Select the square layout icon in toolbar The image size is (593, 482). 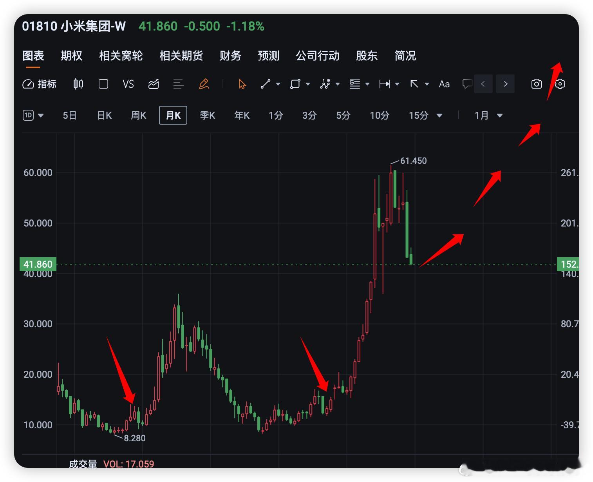103,84
